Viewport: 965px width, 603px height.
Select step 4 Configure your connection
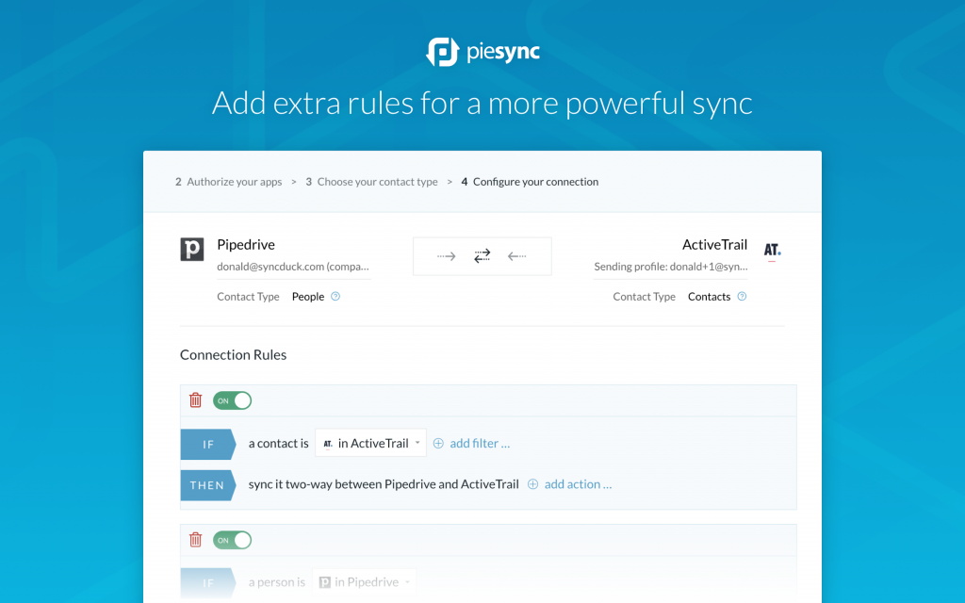click(530, 182)
